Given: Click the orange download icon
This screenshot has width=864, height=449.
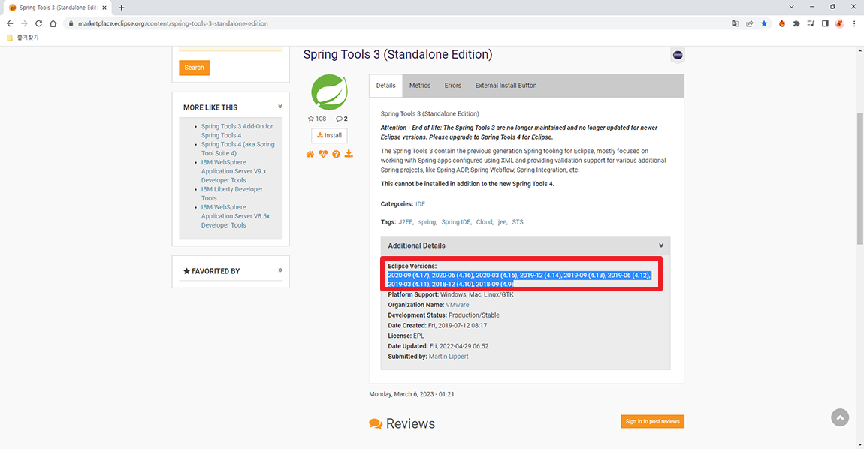Looking at the screenshot, I should tap(349, 154).
